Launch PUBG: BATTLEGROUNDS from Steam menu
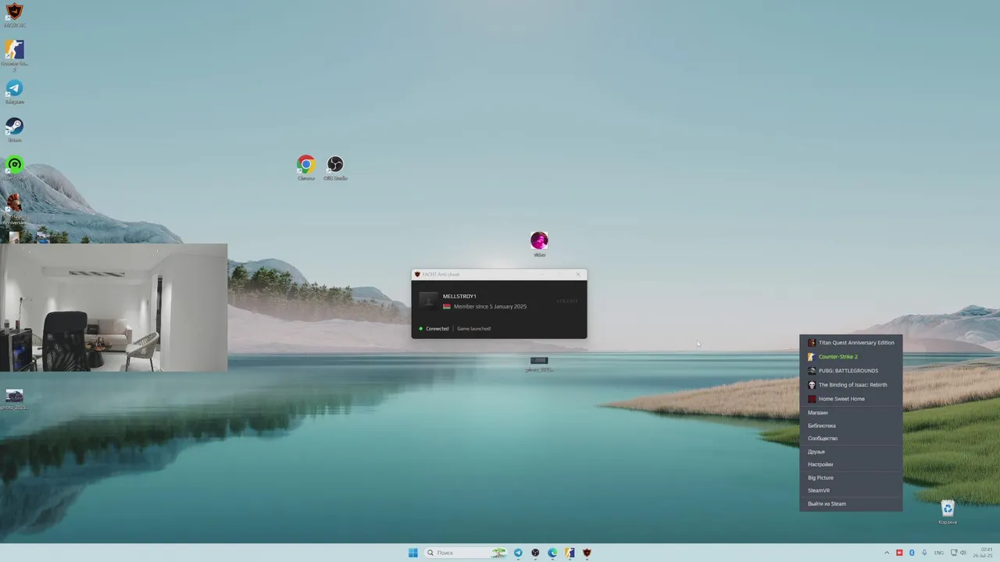 (851, 371)
